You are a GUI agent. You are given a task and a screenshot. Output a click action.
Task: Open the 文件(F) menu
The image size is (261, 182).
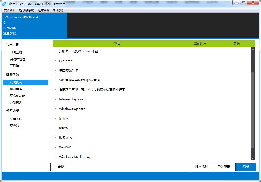(x=9, y=10)
